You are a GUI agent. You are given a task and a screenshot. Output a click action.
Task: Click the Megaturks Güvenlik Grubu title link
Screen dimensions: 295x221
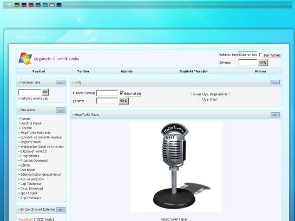pos(56,59)
